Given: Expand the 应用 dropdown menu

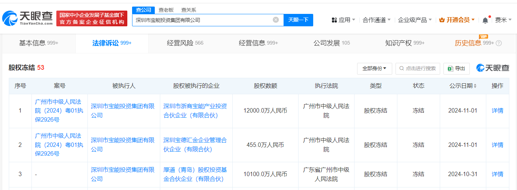Looking at the screenshot, I should (x=343, y=20).
